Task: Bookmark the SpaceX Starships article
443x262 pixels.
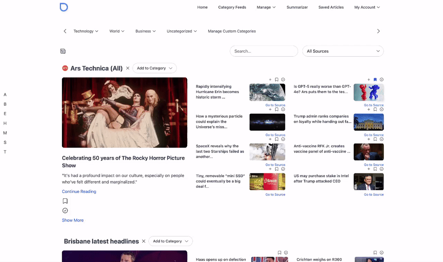Action: [x=276, y=139]
